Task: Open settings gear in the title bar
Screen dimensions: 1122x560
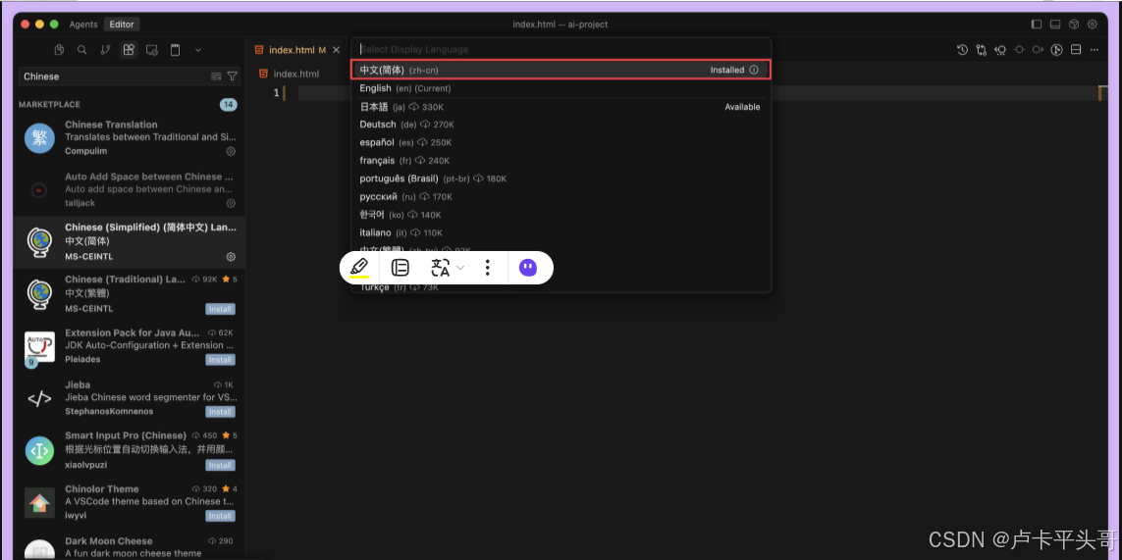Action: pos(1092,25)
